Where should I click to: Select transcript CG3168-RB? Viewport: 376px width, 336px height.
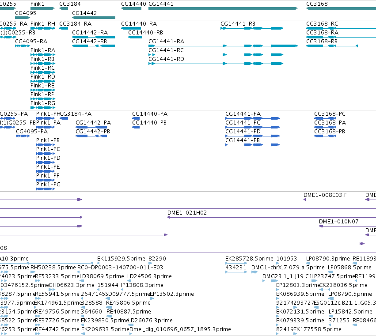(332, 46)
